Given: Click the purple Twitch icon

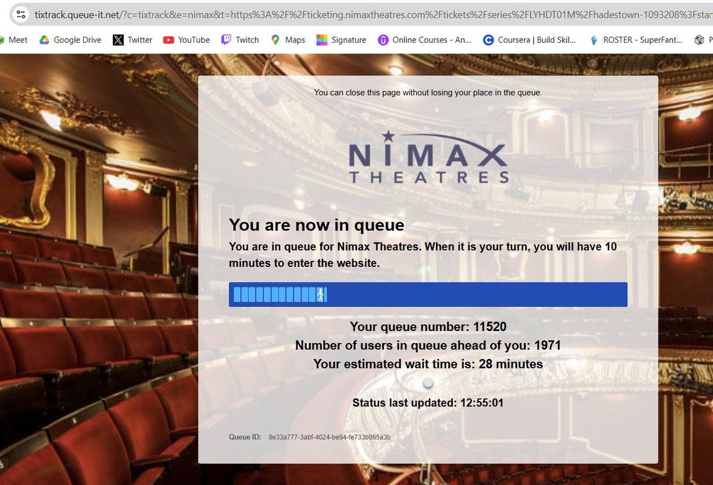Looking at the screenshot, I should [x=226, y=40].
